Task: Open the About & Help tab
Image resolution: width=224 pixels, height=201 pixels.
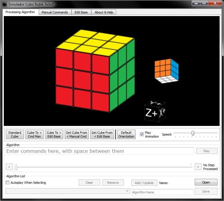Action: point(104,12)
